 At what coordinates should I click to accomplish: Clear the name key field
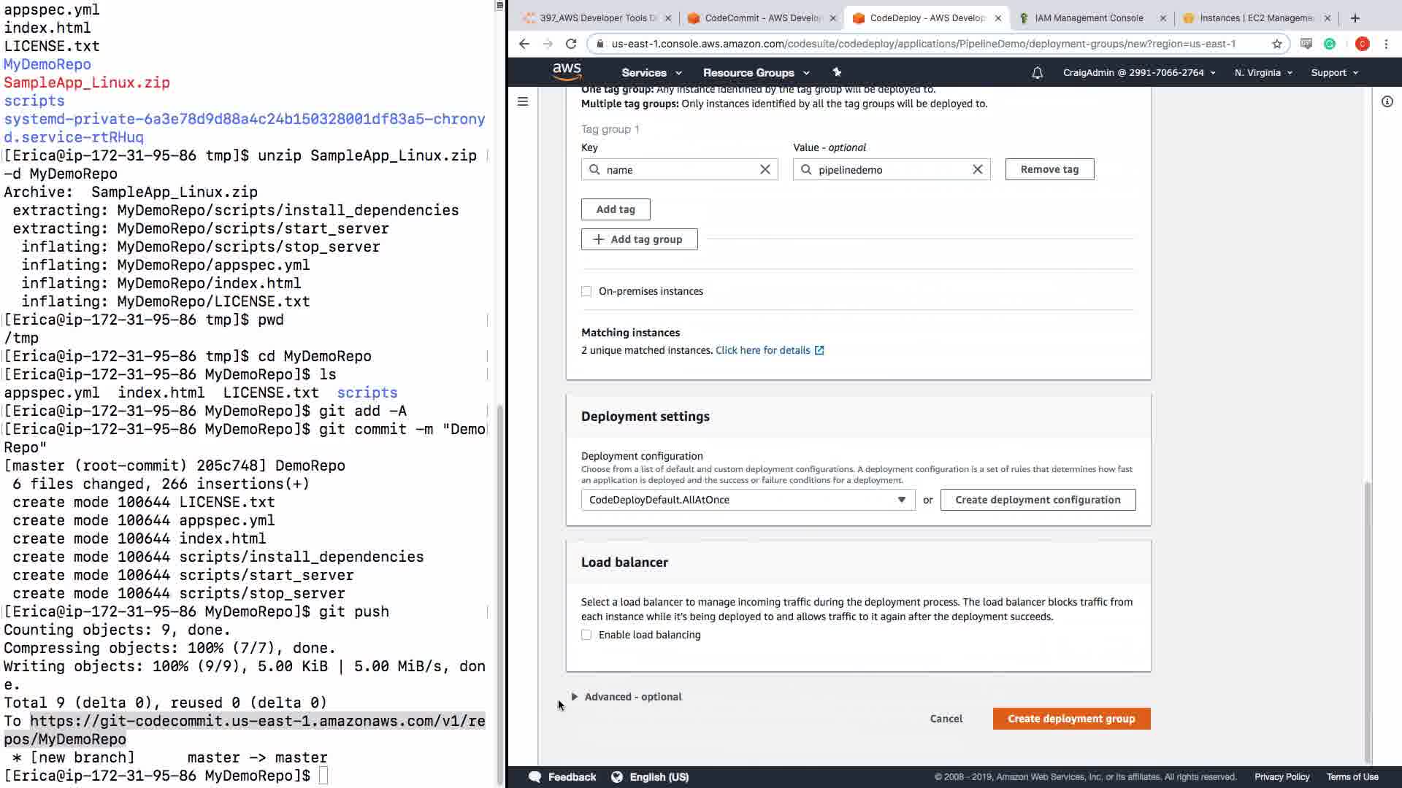(765, 169)
